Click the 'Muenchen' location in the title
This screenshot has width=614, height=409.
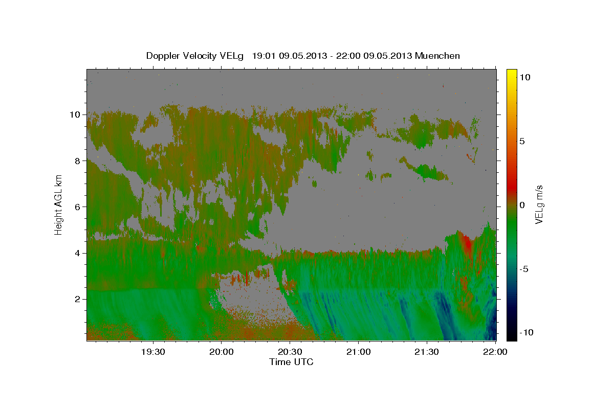click(x=437, y=56)
